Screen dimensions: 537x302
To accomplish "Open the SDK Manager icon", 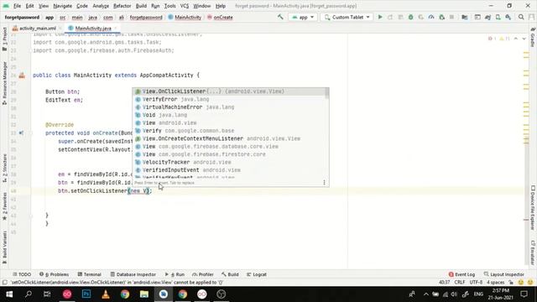I will 508,17.
